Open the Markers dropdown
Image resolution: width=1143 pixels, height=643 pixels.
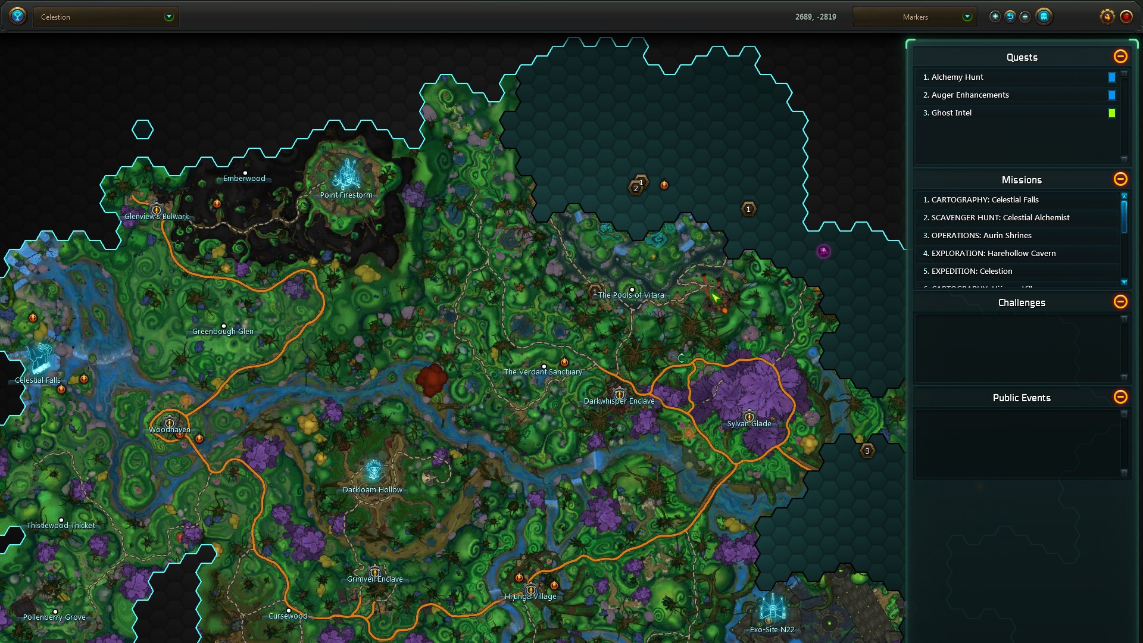pos(915,17)
